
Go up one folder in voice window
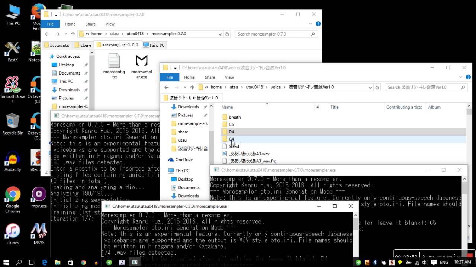coord(192,87)
